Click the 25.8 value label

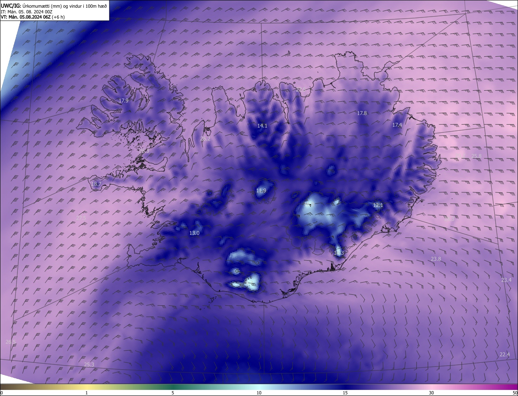477,156
